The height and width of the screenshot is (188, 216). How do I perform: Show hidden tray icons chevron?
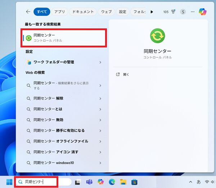coord(190,182)
